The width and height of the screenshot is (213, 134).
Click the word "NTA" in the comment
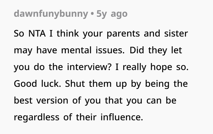(x=36, y=33)
